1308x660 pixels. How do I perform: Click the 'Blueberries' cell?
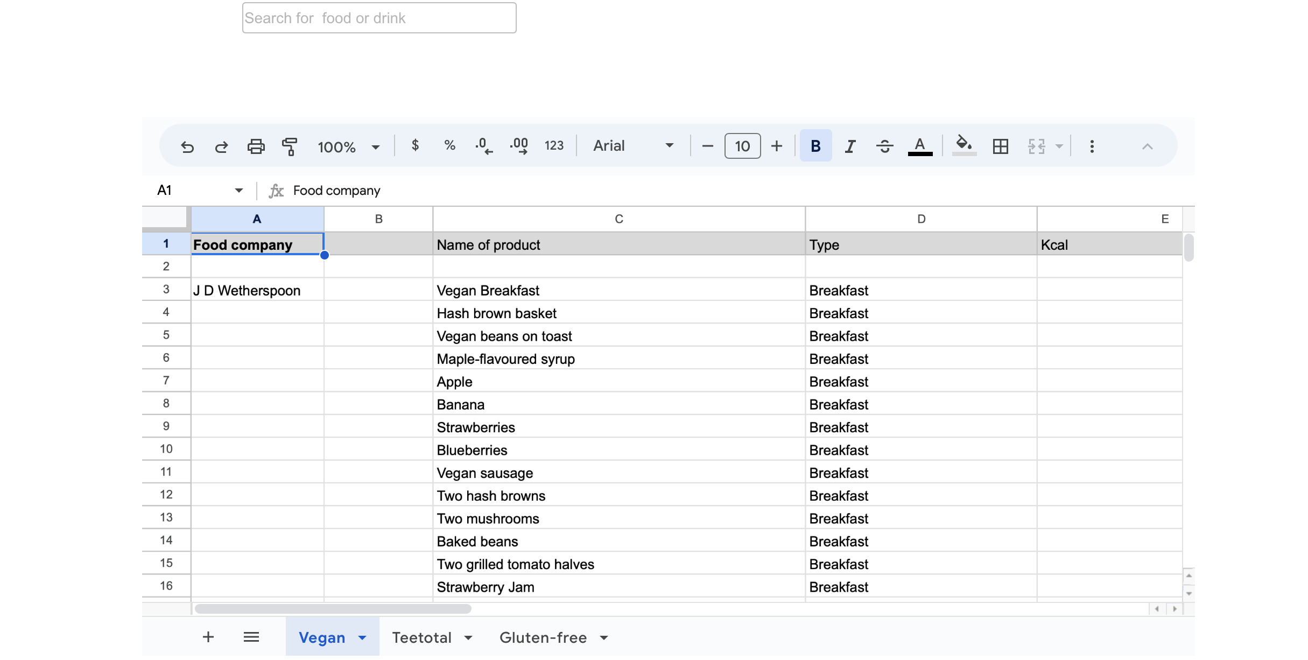(x=619, y=450)
